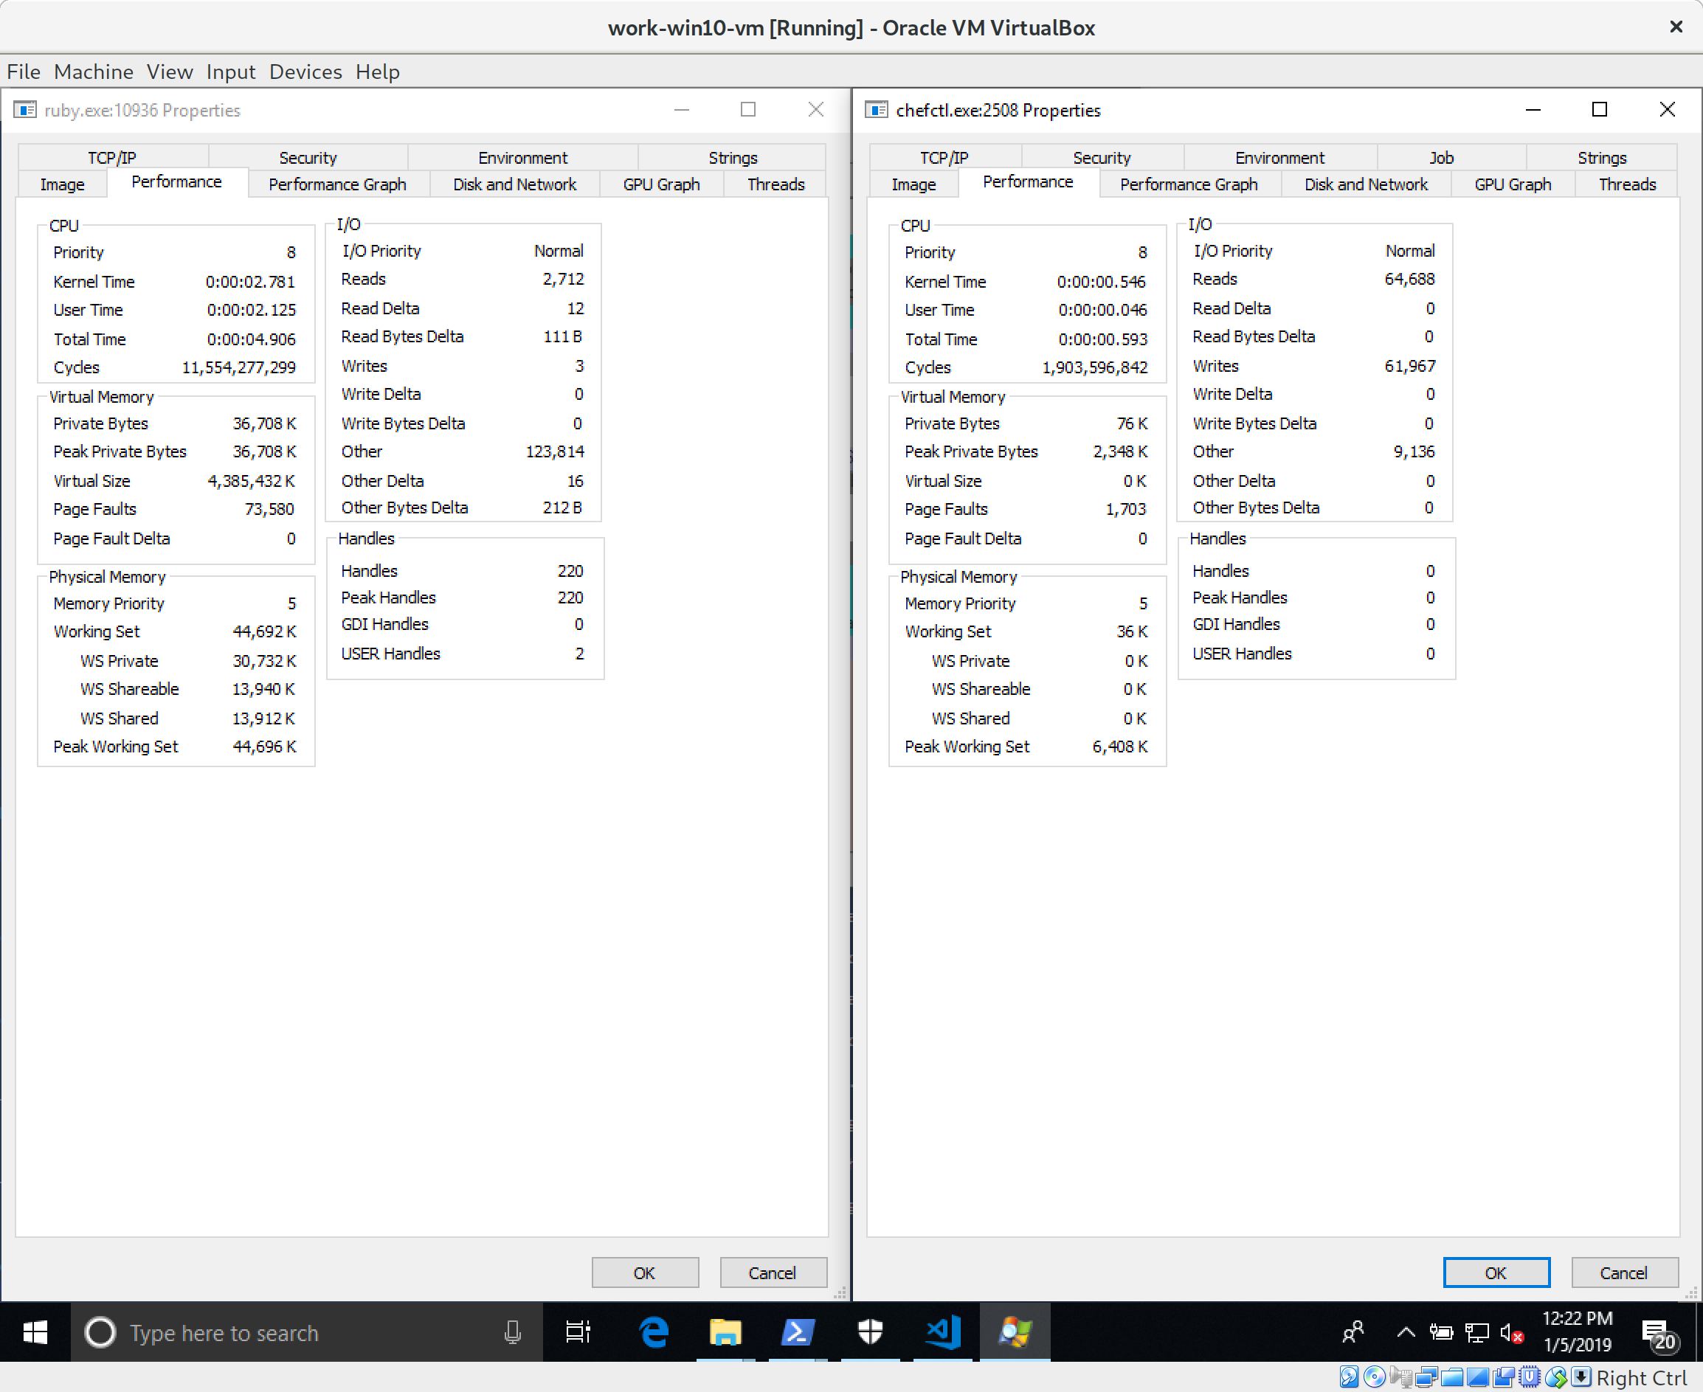
Task: Click VirtualBox shared folders status icon
Action: [1452, 1377]
